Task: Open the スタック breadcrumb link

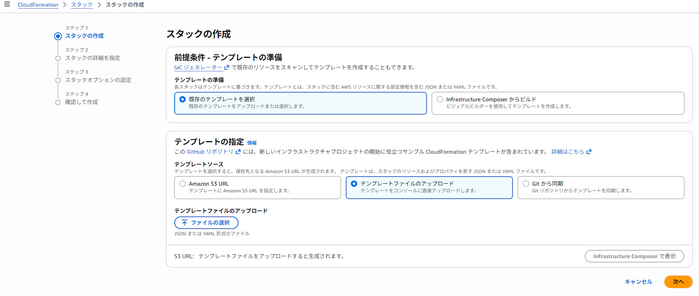Action: click(x=82, y=5)
